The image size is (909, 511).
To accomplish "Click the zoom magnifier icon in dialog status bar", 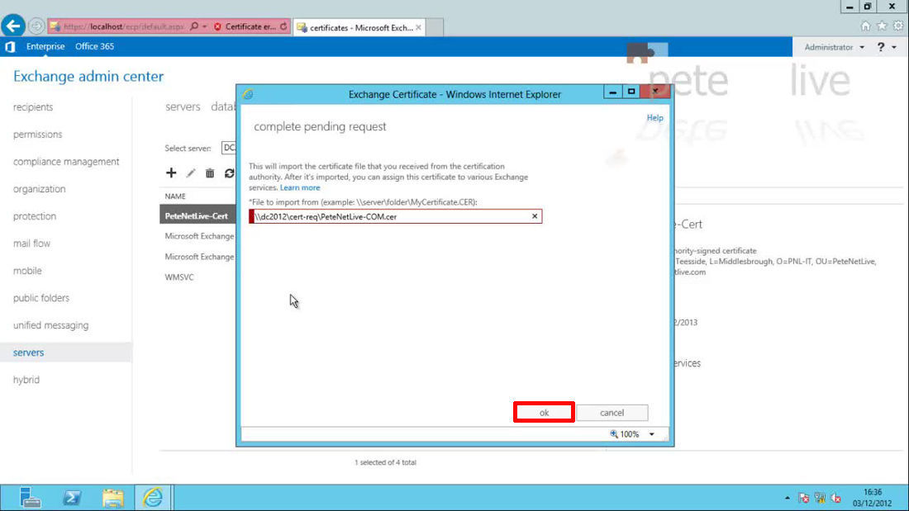I will point(614,434).
